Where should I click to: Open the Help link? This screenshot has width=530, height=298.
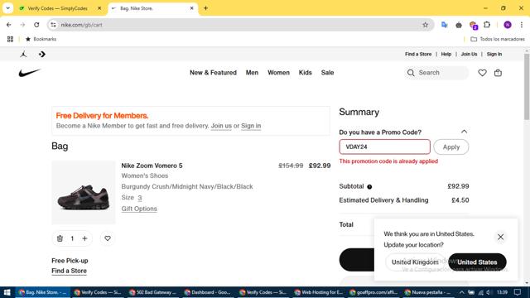click(x=446, y=54)
